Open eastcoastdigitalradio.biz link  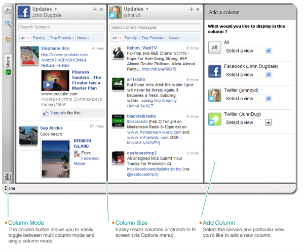pyautogui.click(x=154, y=169)
